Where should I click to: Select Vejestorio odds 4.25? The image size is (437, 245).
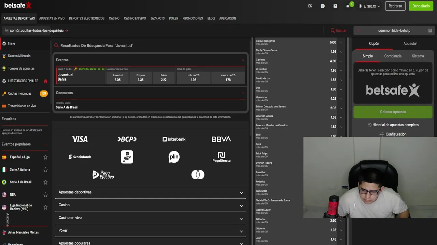(x=333, y=99)
